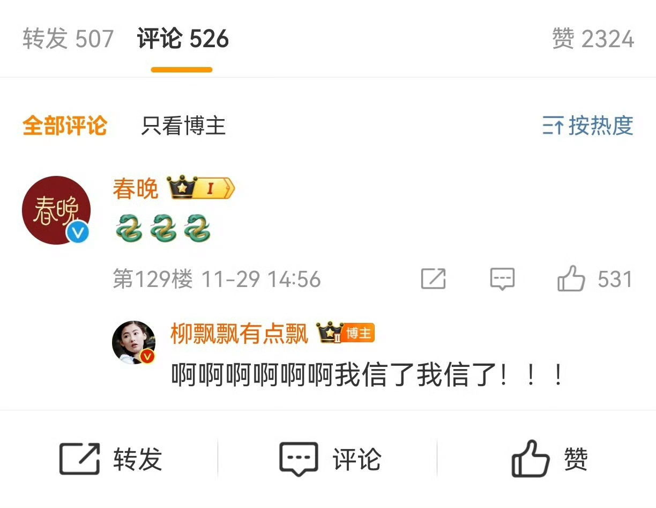
Task: Tap the bottom 转发 share icon
Action: [79, 459]
